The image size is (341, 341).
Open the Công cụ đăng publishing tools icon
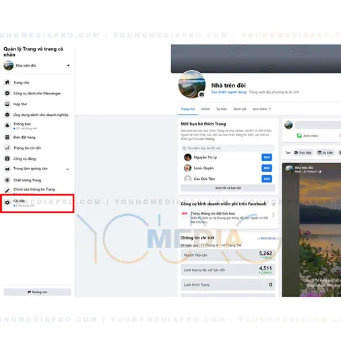[x=7, y=158]
